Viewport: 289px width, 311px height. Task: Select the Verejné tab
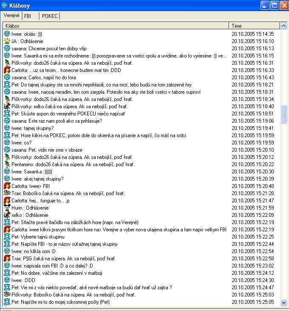coord(11,15)
